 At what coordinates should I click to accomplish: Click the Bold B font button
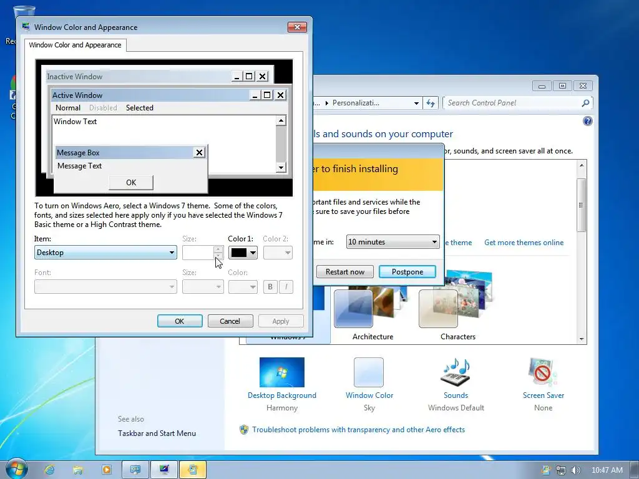click(270, 287)
